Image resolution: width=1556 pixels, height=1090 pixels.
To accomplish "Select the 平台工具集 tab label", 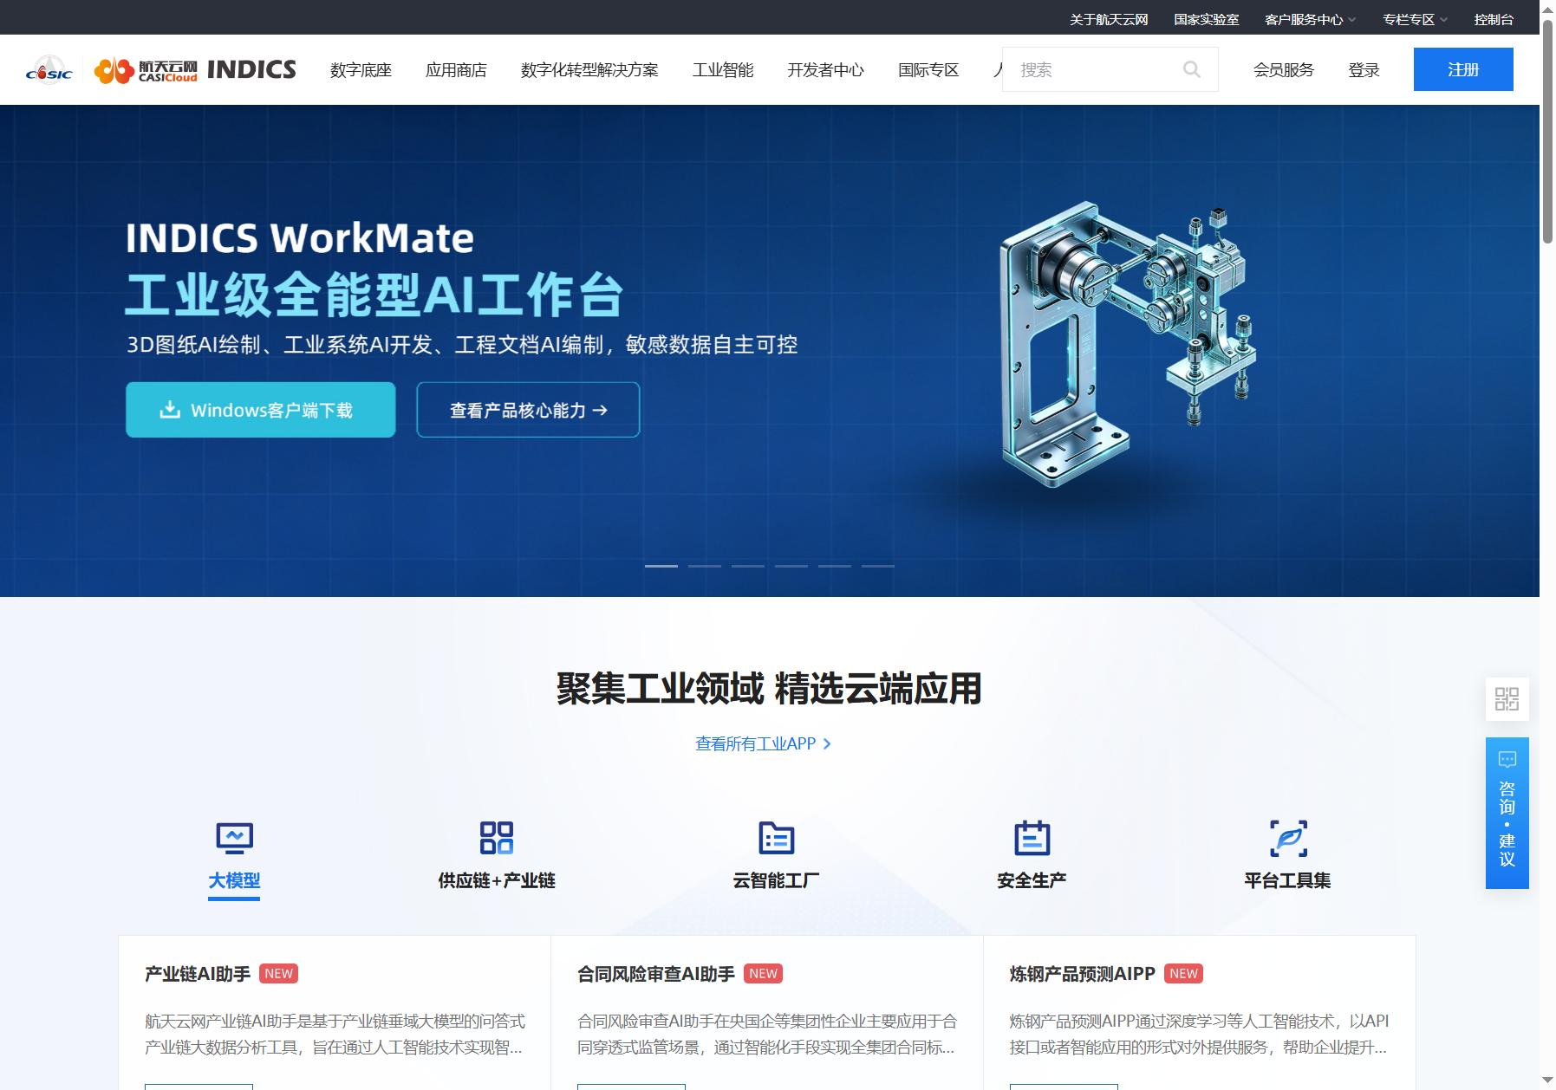I will coord(1287,880).
